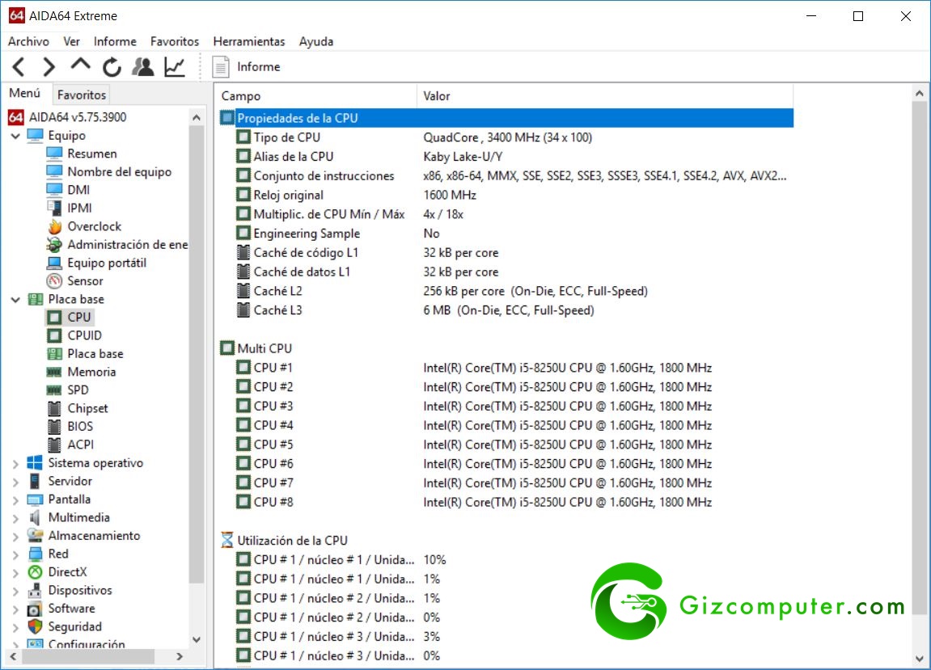Select Nombre del equipo in the tree

pyautogui.click(x=120, y=172)
